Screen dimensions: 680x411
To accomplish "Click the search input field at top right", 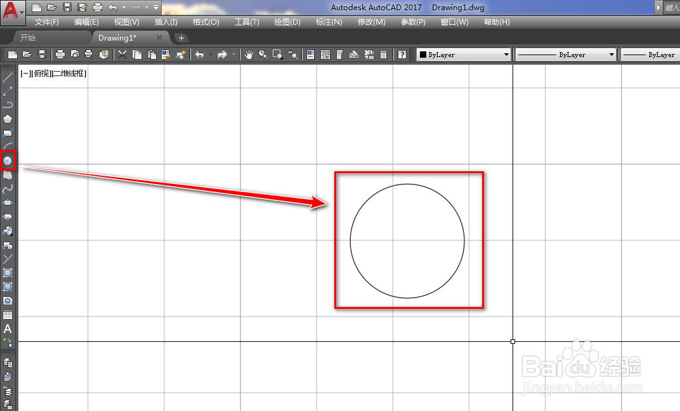I will [x=672, y=8].
